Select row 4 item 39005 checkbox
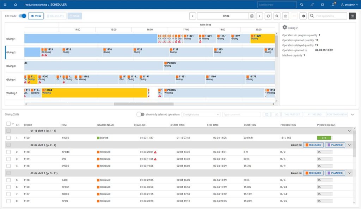This screenshot has height=209, width=361. coord(8,166)
